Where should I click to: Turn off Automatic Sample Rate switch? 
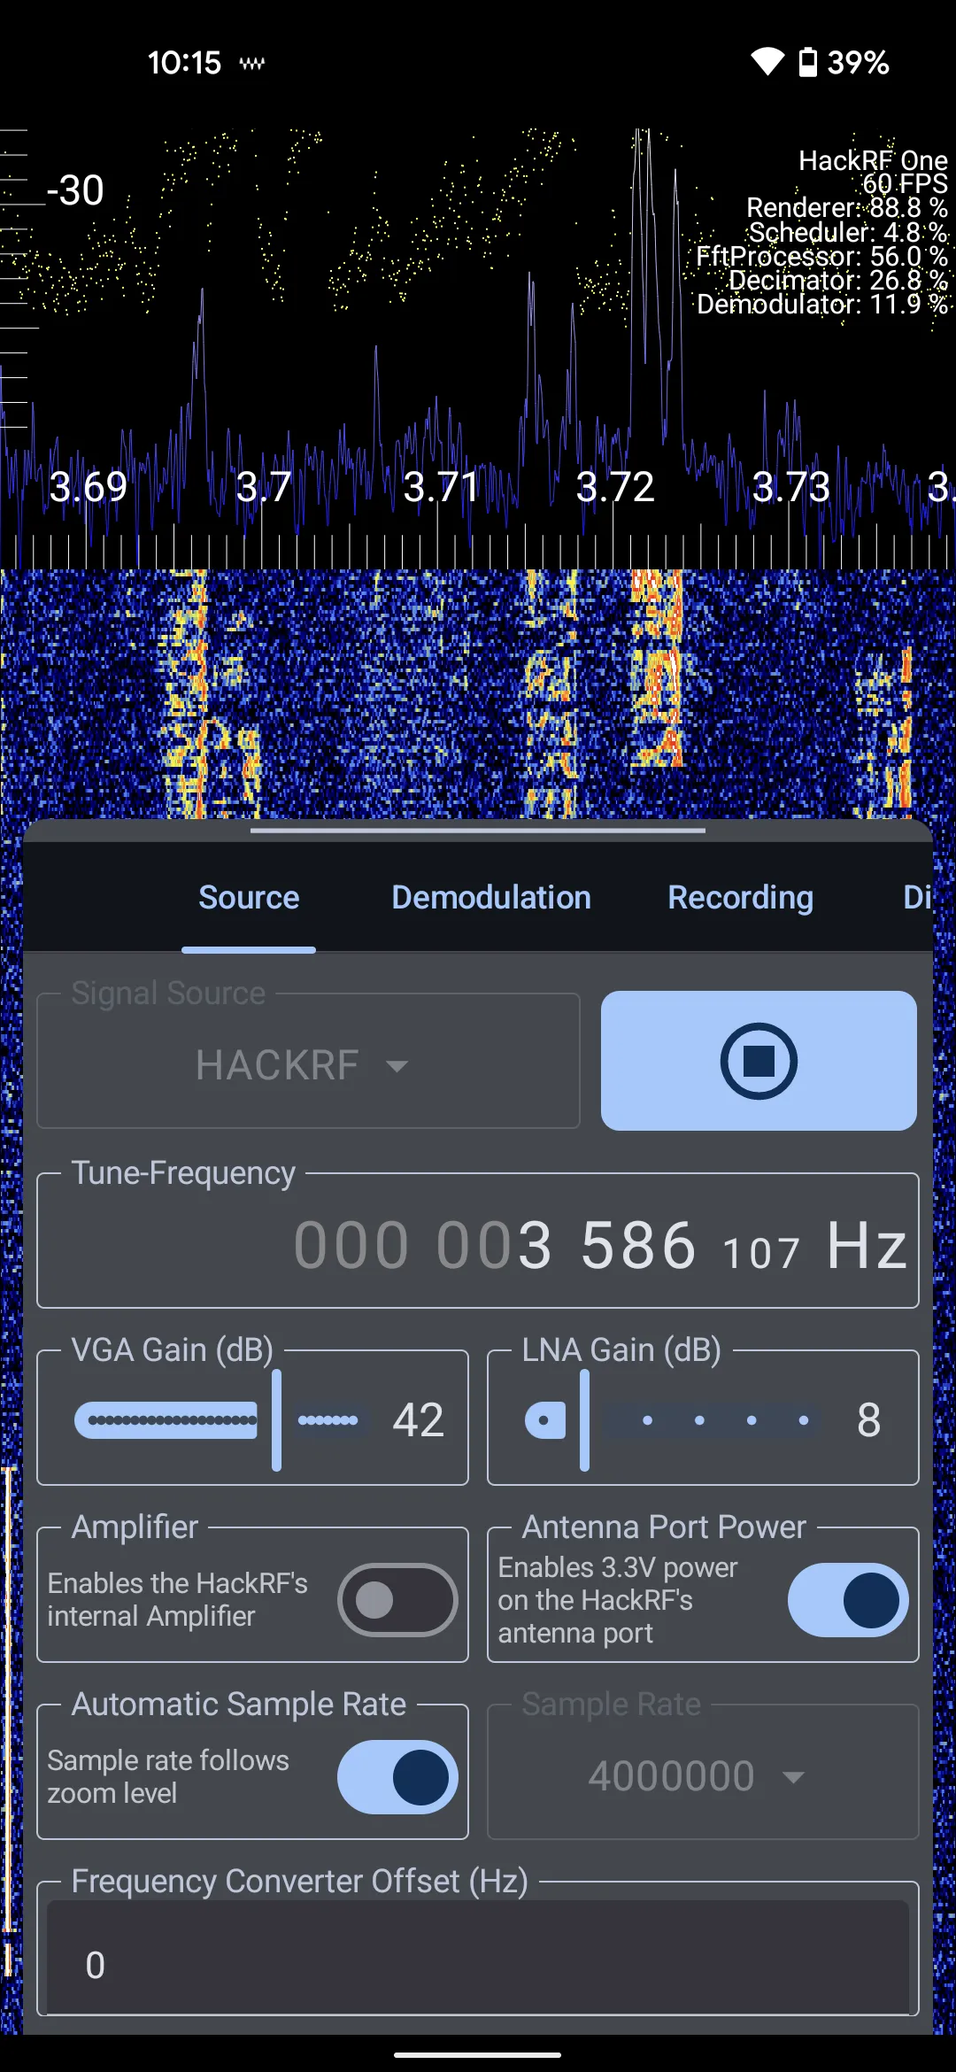point(397,1776)
